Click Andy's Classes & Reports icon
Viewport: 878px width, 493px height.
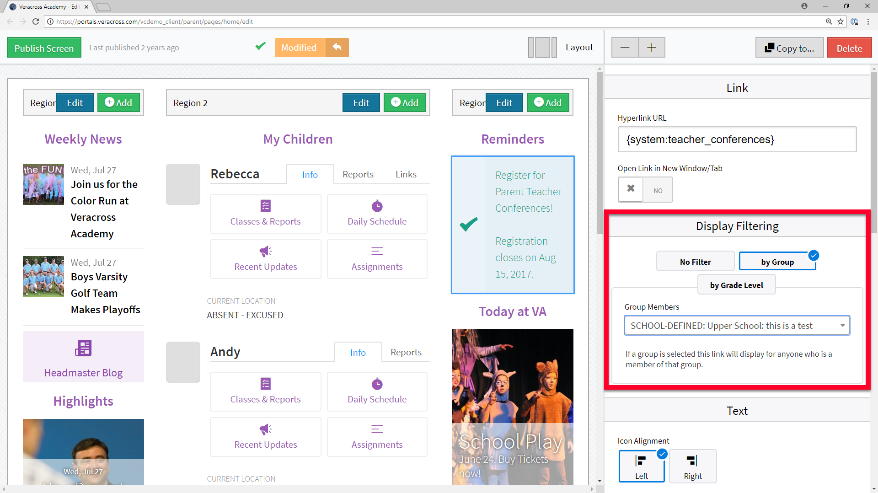[x=265, y=384]
